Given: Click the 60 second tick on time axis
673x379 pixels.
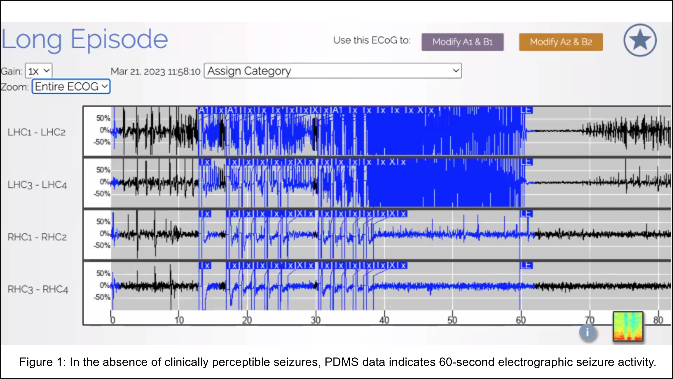Looking at the screenshot, I should point(521,319).
